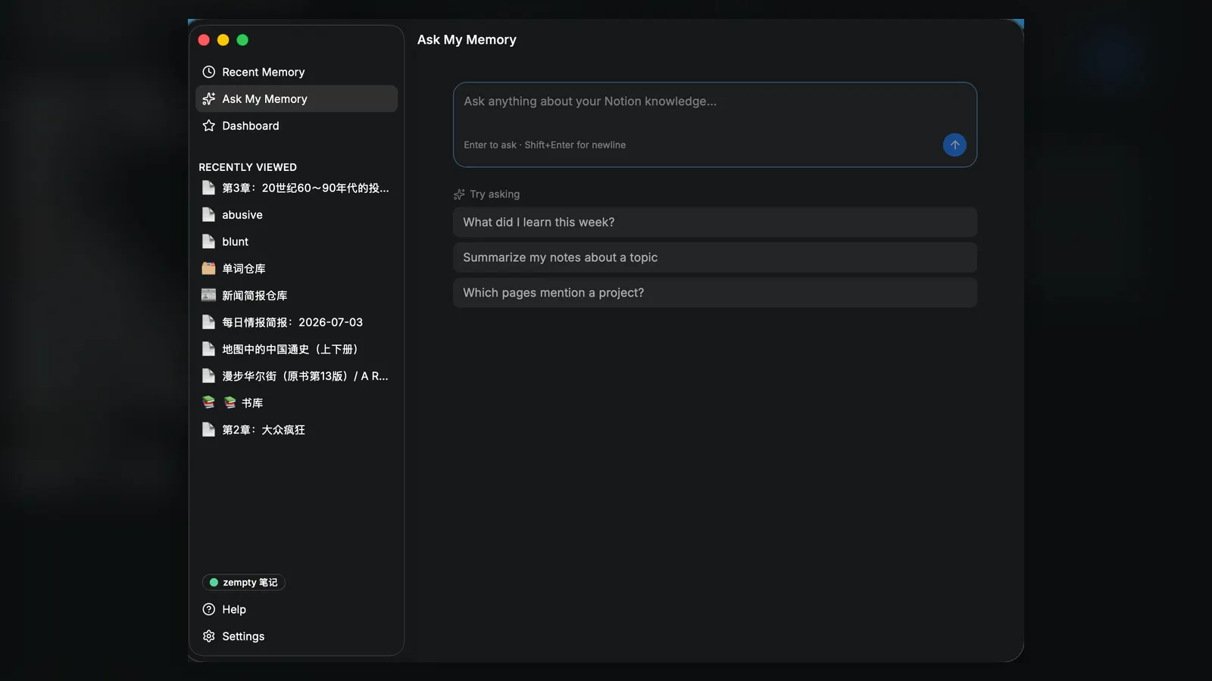Click the yellow minimize window button
Viewport: 1212px width, 681px height.
pos(223,40)
